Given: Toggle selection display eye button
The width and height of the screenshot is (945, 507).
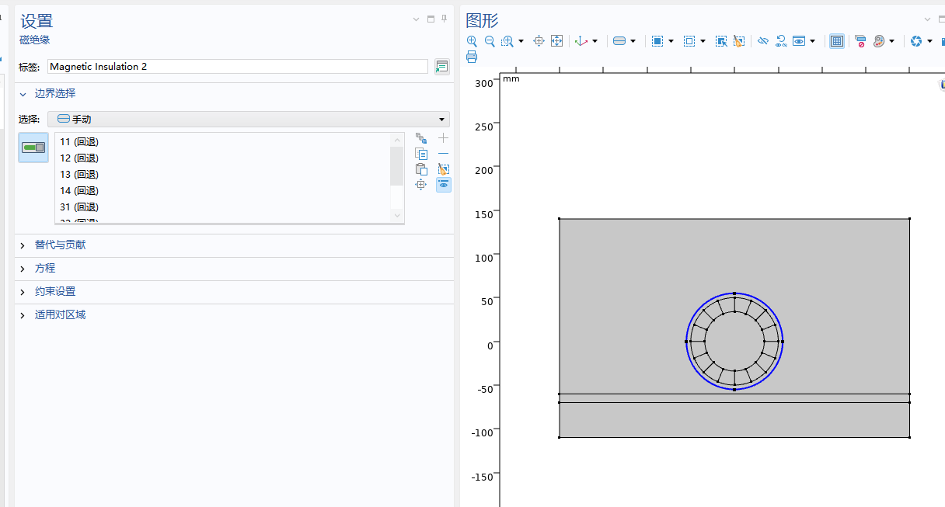Looking at the screenshot, I should (444, 185).
